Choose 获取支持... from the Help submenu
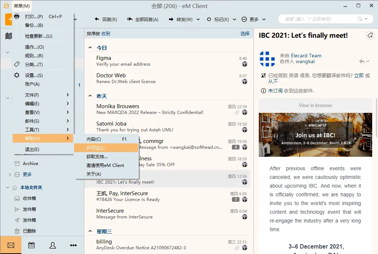Image resolution: width=378 pixels, height=254 pixels. 106,156
